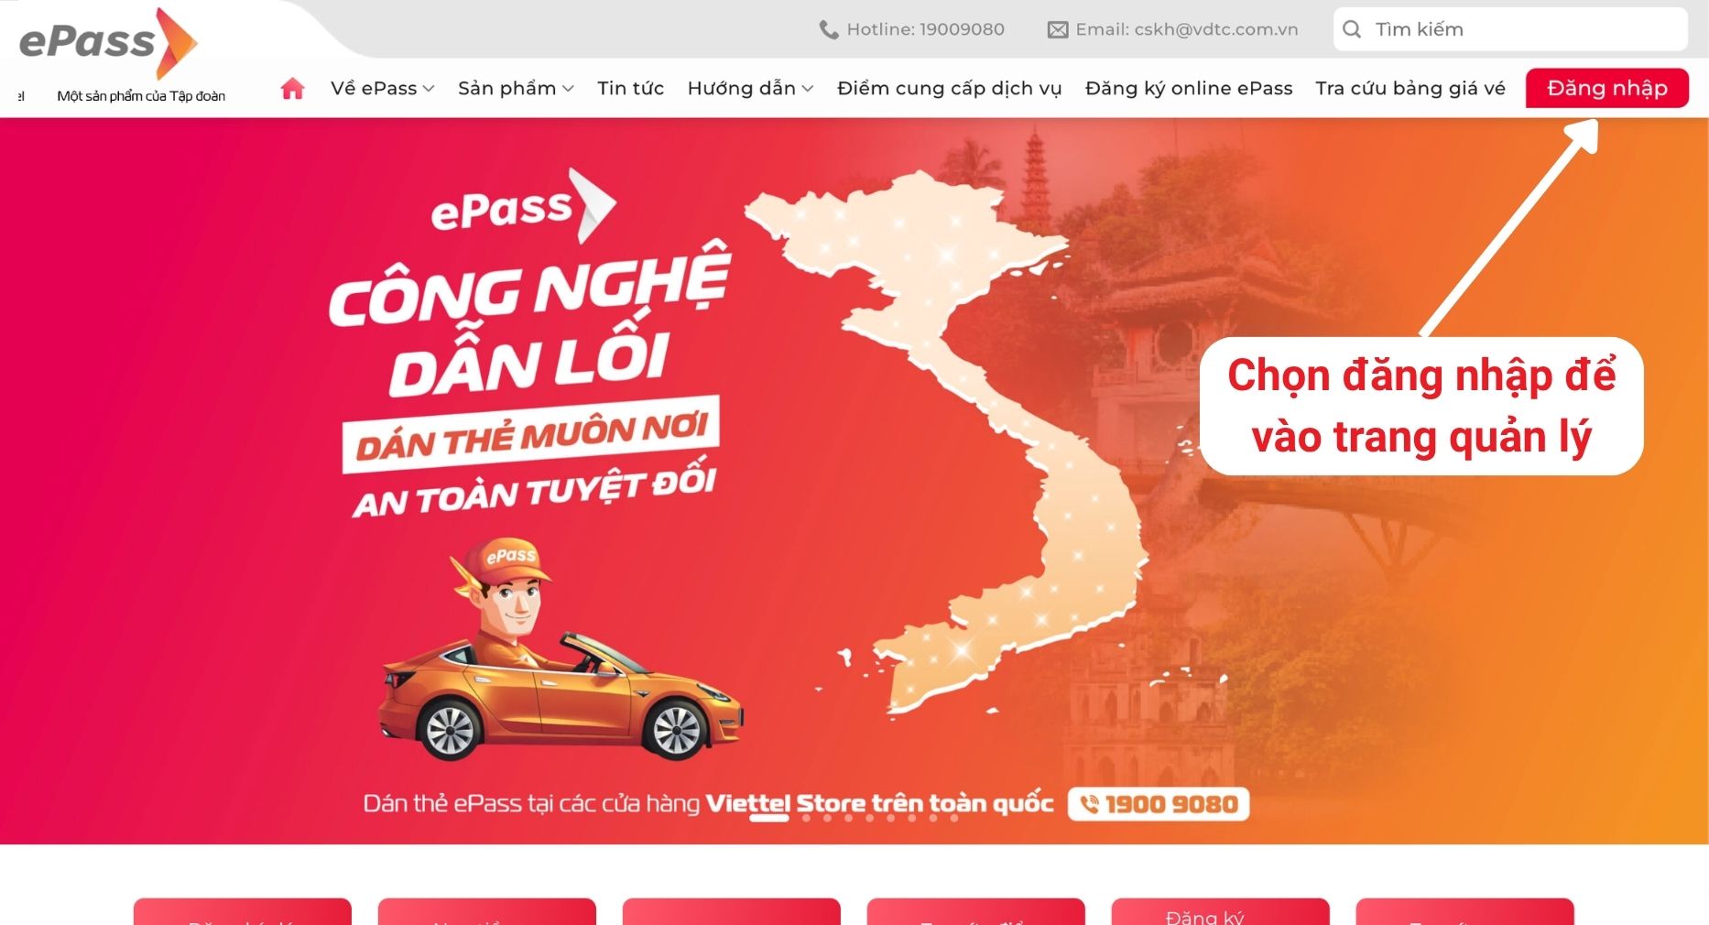The width and height of the screenshot is (1709, 925).
Task: Click the magnifier search icon
Action: [x=1352, y=29]
